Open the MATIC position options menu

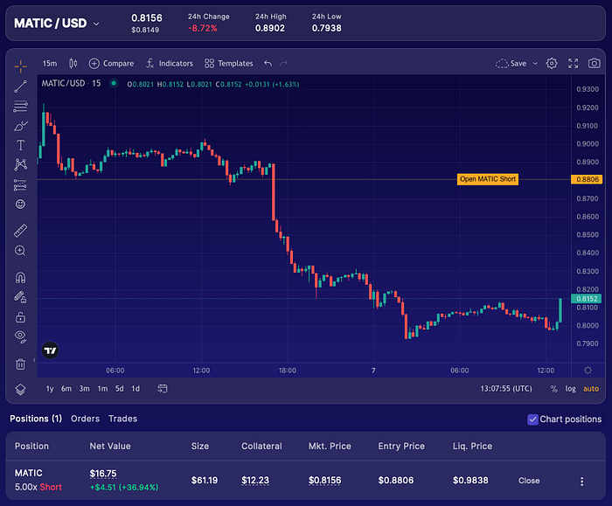[x=582, y=482]
